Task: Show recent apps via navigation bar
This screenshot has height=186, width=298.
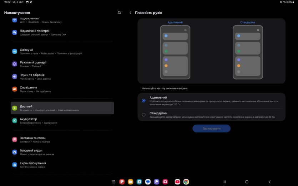Action: pyautogui.click(x=224, y=182)
